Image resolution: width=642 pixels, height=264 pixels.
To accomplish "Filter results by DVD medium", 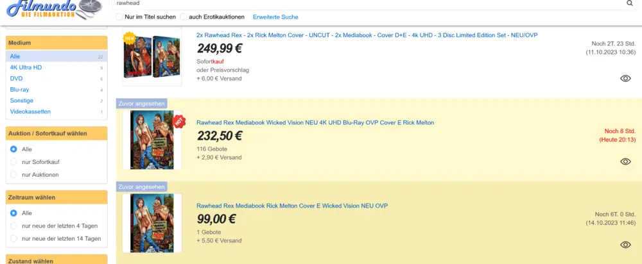I will click(17, 78).
